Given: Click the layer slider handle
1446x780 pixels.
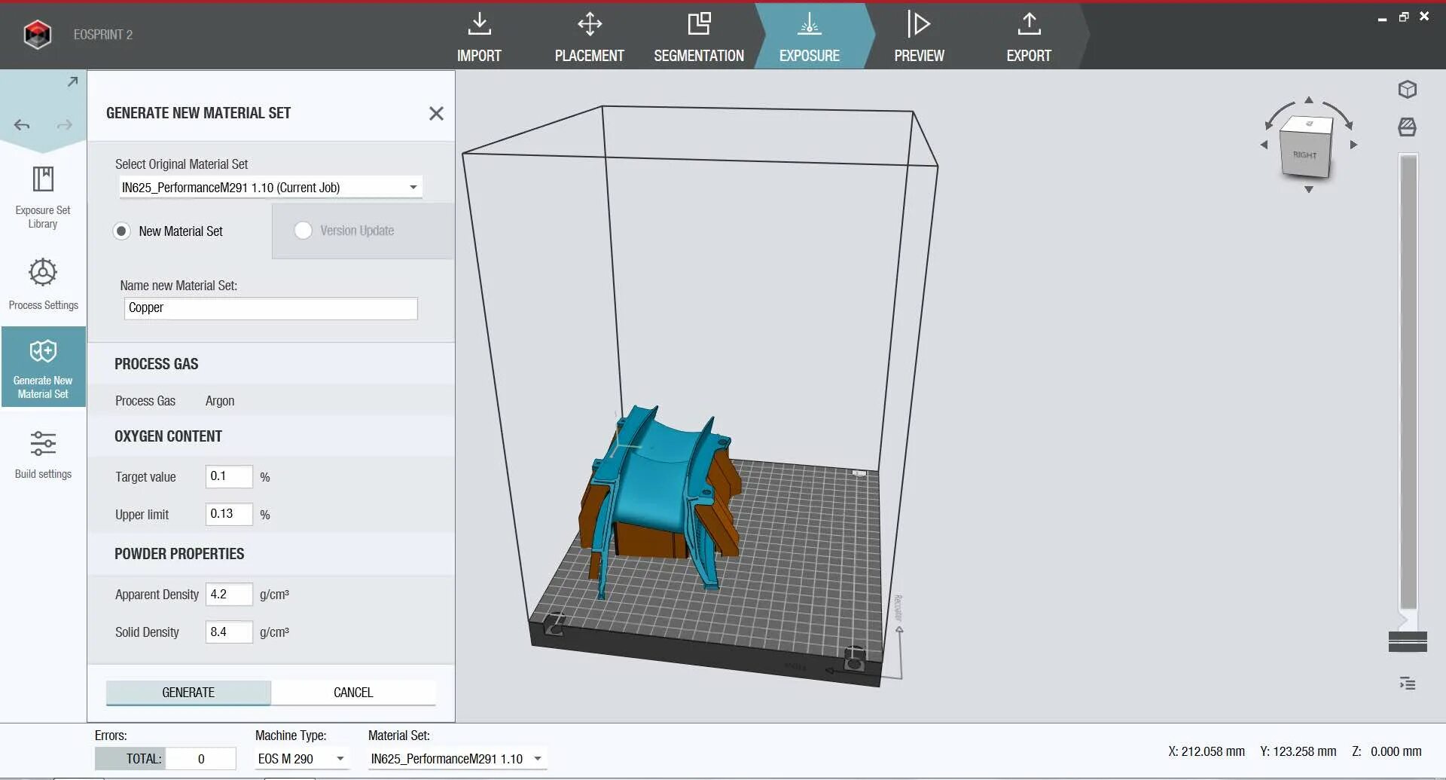Looking at the screenshot, I should [x=1408, y=641].
